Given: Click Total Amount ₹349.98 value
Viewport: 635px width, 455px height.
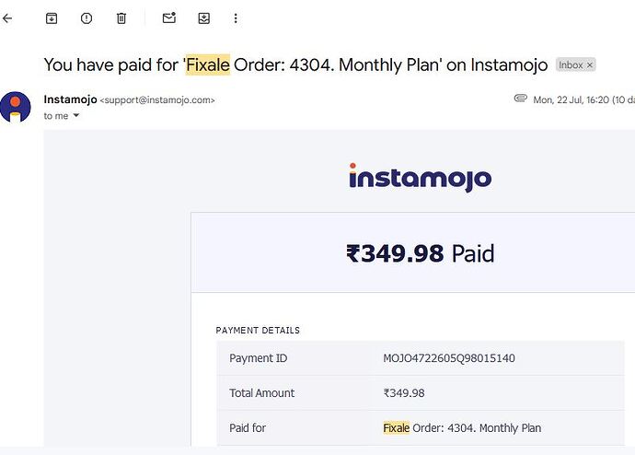Looking at the screenshot, I should [x=404, y=393].
